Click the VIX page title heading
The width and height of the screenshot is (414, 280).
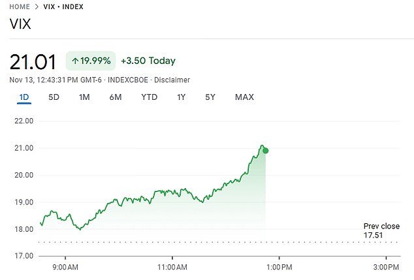[20, 24]
